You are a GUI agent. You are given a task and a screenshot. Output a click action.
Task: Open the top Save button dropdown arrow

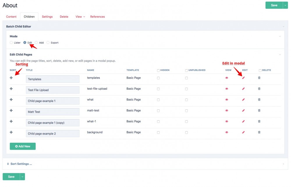click(285, 5)
